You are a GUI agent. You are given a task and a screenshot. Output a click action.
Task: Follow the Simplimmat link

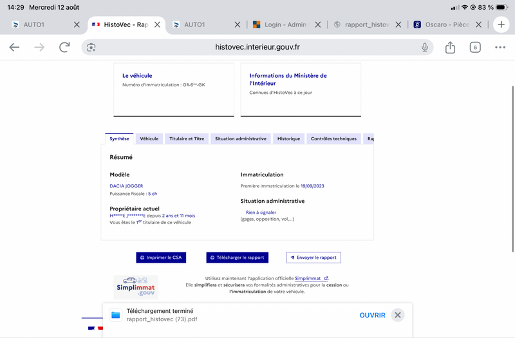point(311,278)
